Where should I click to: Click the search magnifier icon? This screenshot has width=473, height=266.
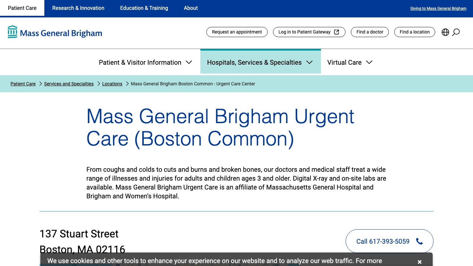click(456, 32)
